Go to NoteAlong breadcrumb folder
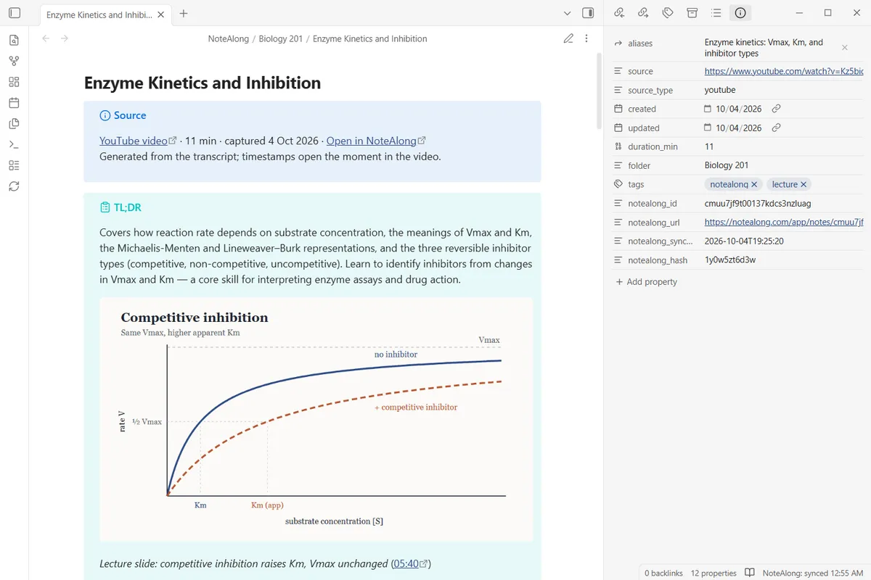This screenshot has width=871, height=580. click(228, 38)
